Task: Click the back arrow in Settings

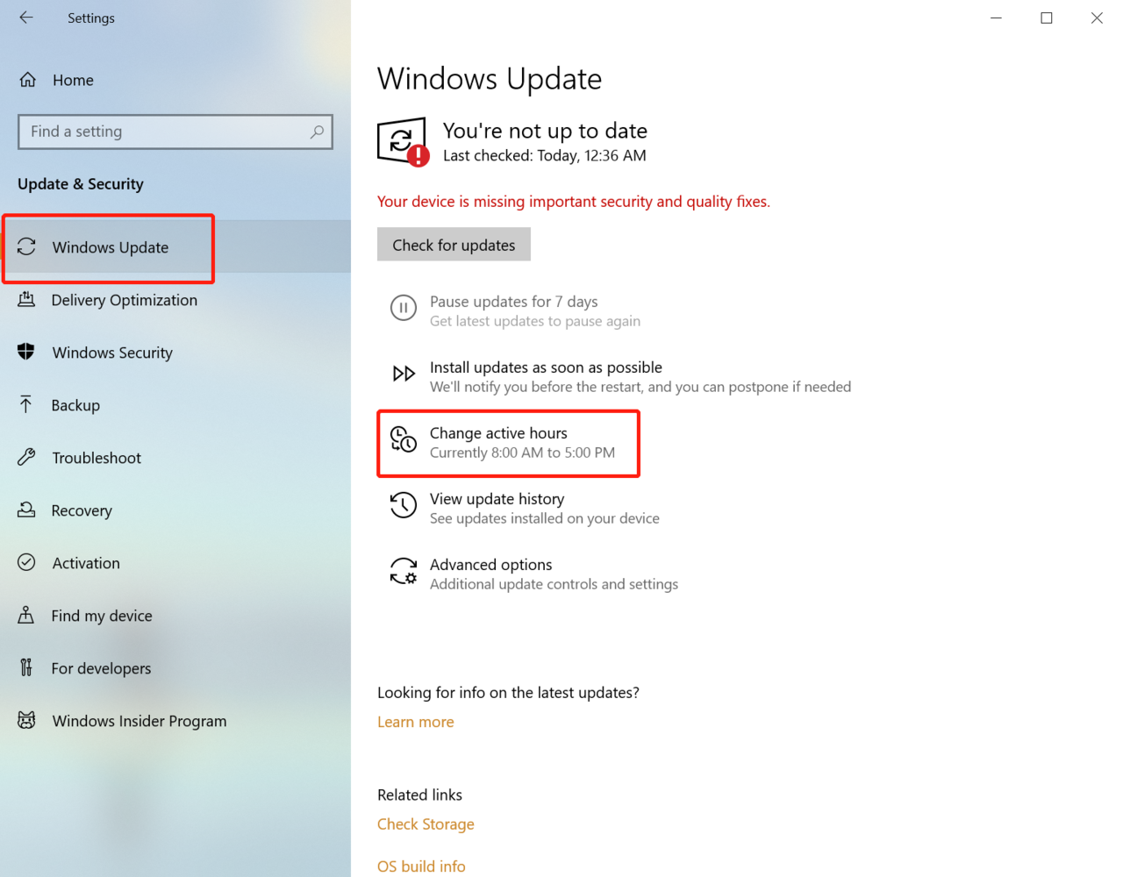Action: 26,18
